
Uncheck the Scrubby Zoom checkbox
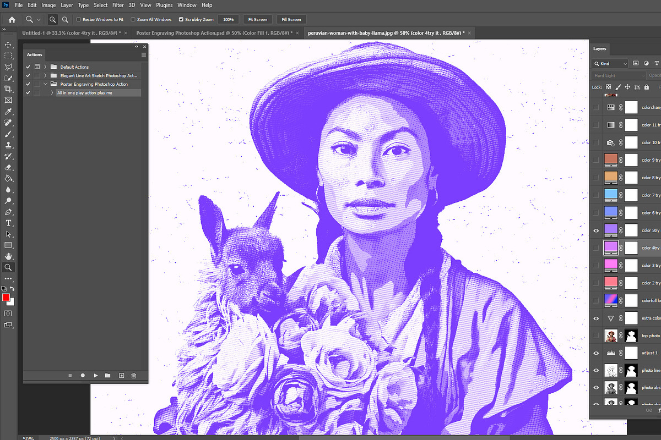[x=181, y=19]
